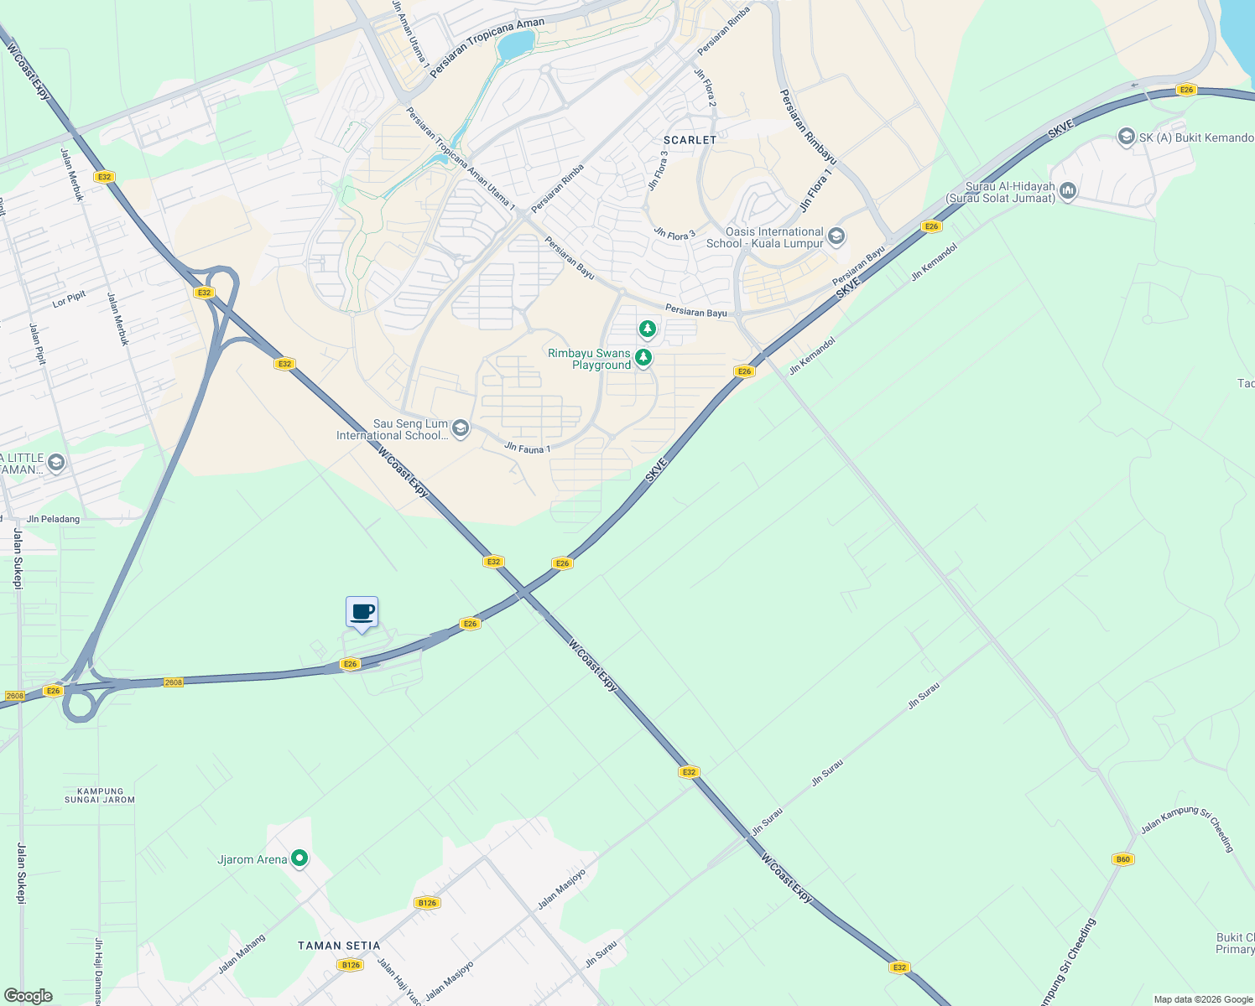Open Rimbayu Swans Playground park marker
1255x1006 pixels.
[643, 359]
